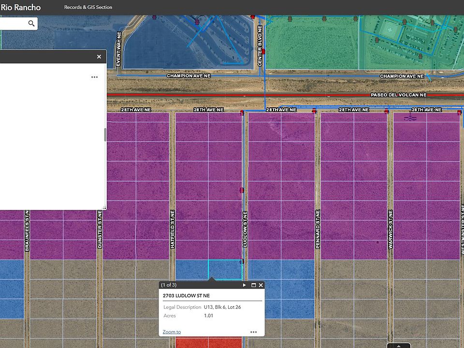Image resolution: width=464 pixels, height=348 pixels.
Task: Click the 'Rio Rancho' title in header
Action: [x=20, y=7]
